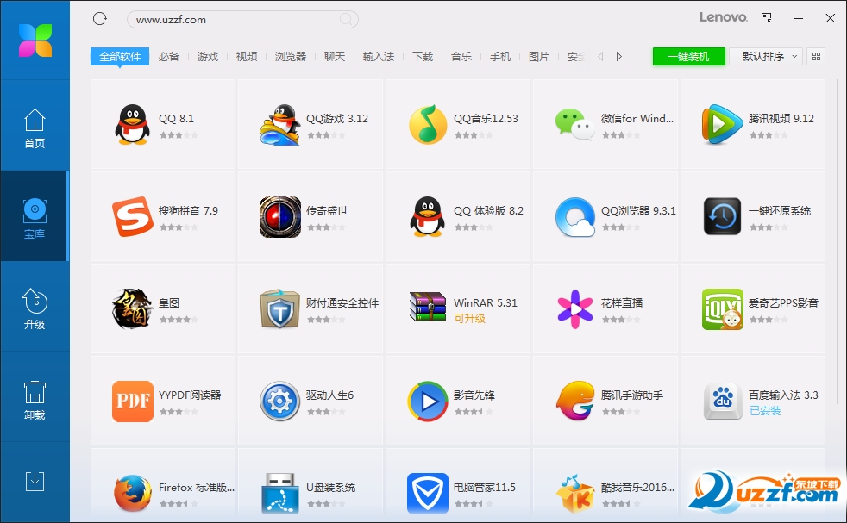Click the vertical scrollbar of app list
The image size is (847, 523).
(838, 243)
